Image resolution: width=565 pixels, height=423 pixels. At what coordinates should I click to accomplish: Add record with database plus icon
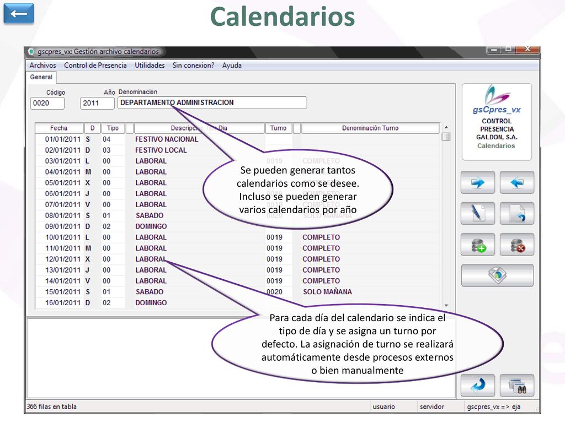pyautogui.click(x=477, y=245)
